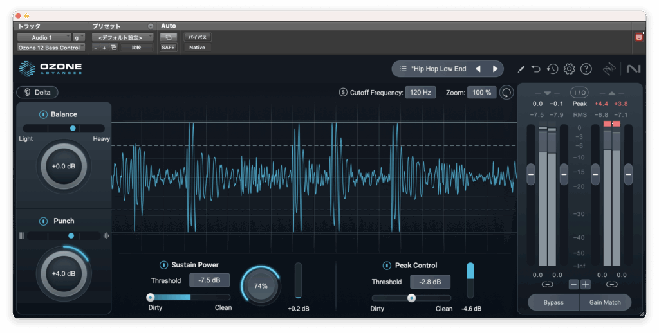Toggle Sustain Power on or off
Image resolution: width=659 pixels, height=333 pixels.
(x=164, y=265)
